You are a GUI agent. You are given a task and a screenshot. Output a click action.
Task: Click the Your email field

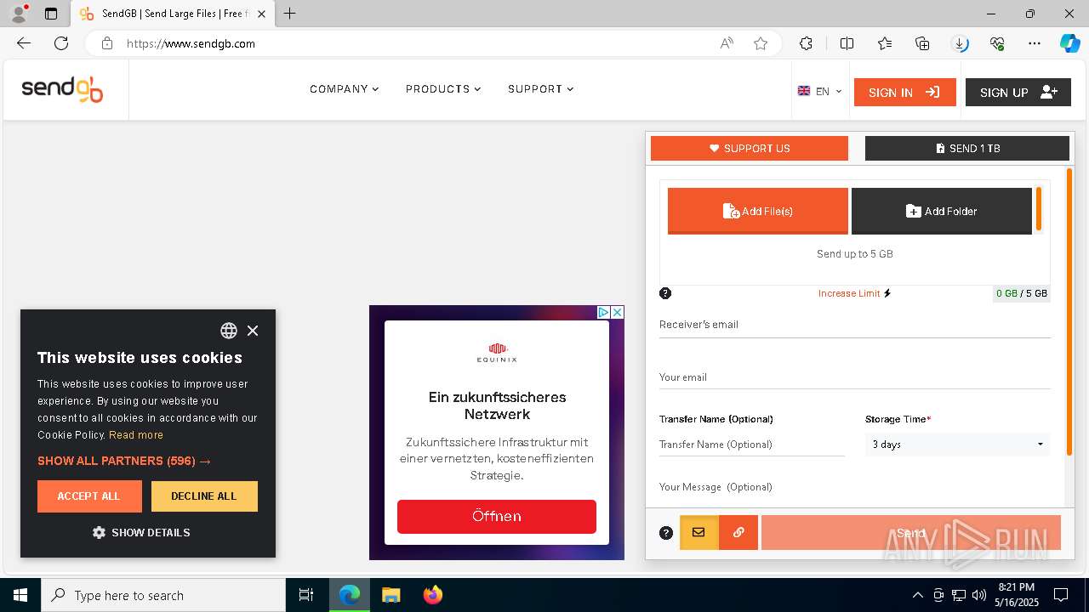coord(855,377)
